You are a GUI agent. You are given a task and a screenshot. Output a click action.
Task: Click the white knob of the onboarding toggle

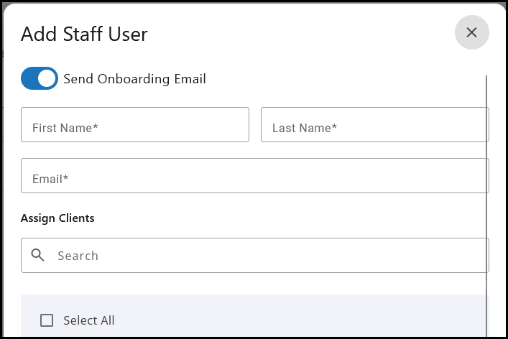(47, 79)
